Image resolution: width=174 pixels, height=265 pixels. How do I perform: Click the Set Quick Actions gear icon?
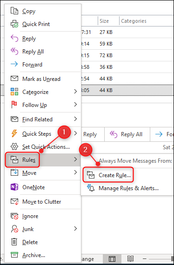(14, 146)
